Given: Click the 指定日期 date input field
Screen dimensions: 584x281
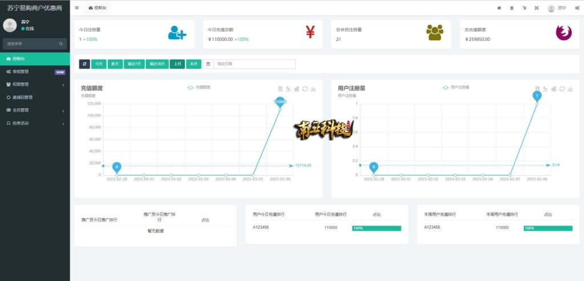Looking at the screenshot, I should pyautogui.click(x=254, y=64).
